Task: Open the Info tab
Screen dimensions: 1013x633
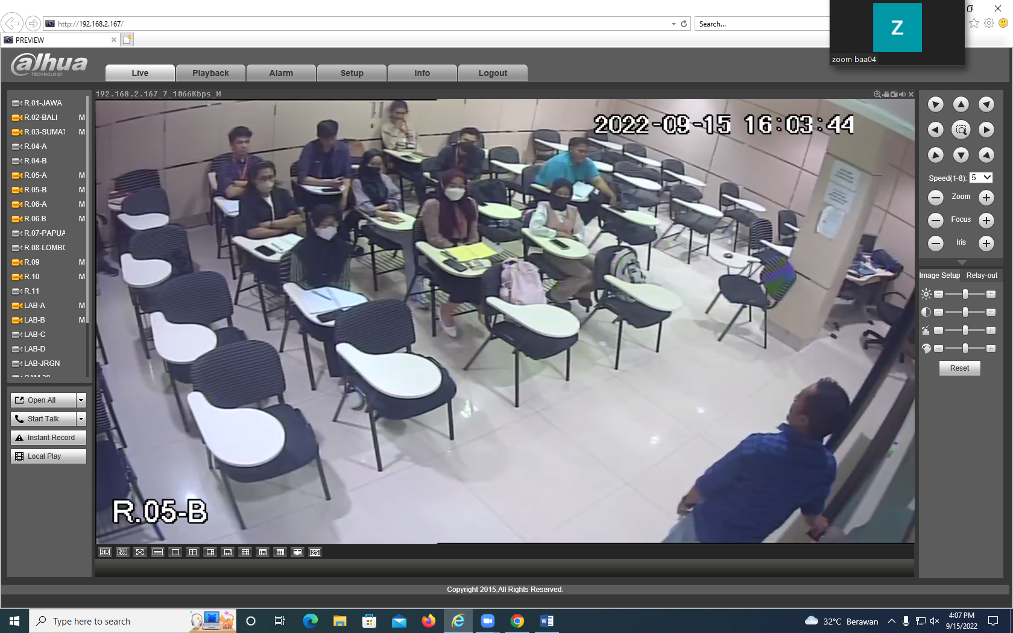Action: click(422, 73)
